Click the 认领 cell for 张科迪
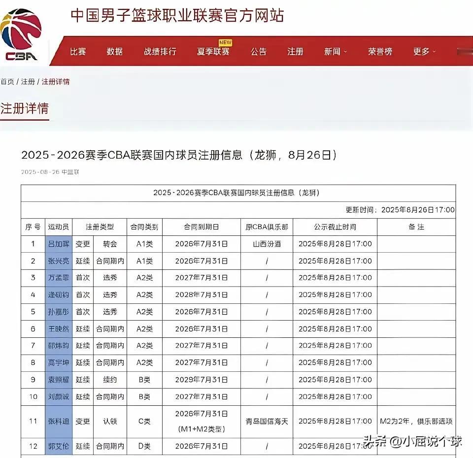Image resolution: width=473 pixels, height=458 pixels. [x=110, y=421]
